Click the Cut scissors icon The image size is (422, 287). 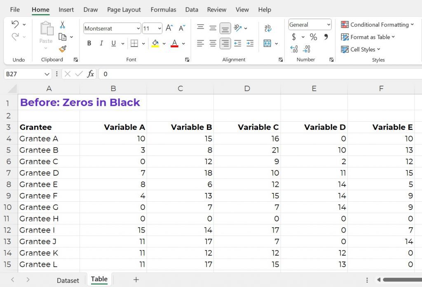coord(63,25)
